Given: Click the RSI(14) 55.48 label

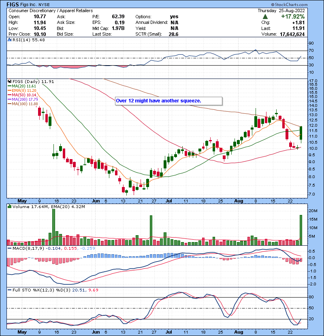Looking at the screenshot, I should click(28, 40).
